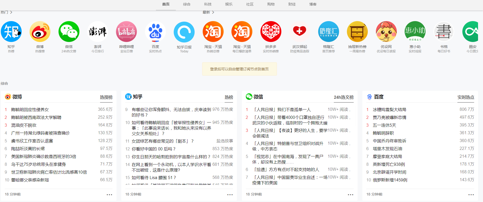Open the 淘宝·天猫 热销总榜 icon

tap(213, 32)
